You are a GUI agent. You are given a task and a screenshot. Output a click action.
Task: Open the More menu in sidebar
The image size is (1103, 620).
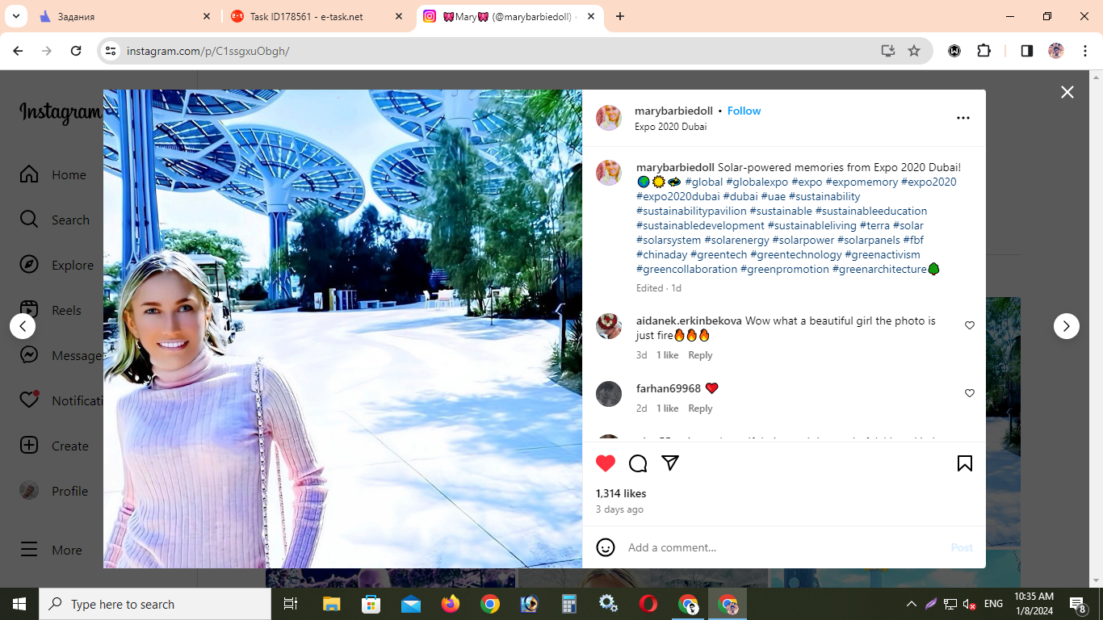coord(51,550)
